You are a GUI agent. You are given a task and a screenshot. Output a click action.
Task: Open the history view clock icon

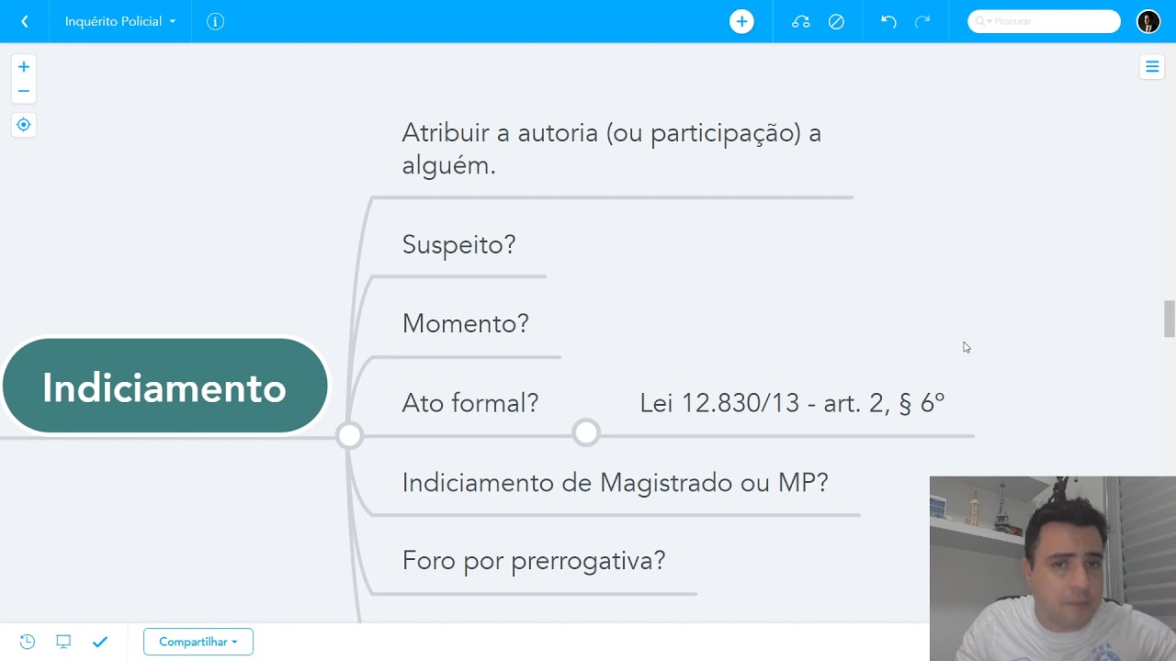pyautogui.click(x=28, y=642)
